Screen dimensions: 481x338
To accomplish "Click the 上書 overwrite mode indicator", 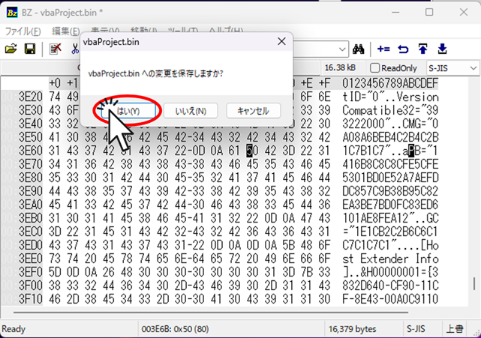I will 455,329.
